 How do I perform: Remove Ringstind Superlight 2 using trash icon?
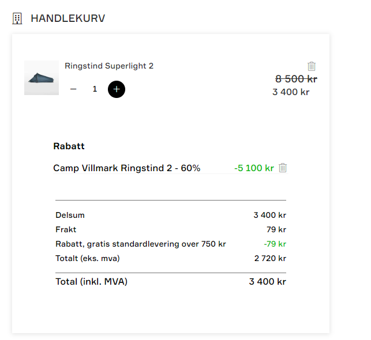tap(312, 66)
